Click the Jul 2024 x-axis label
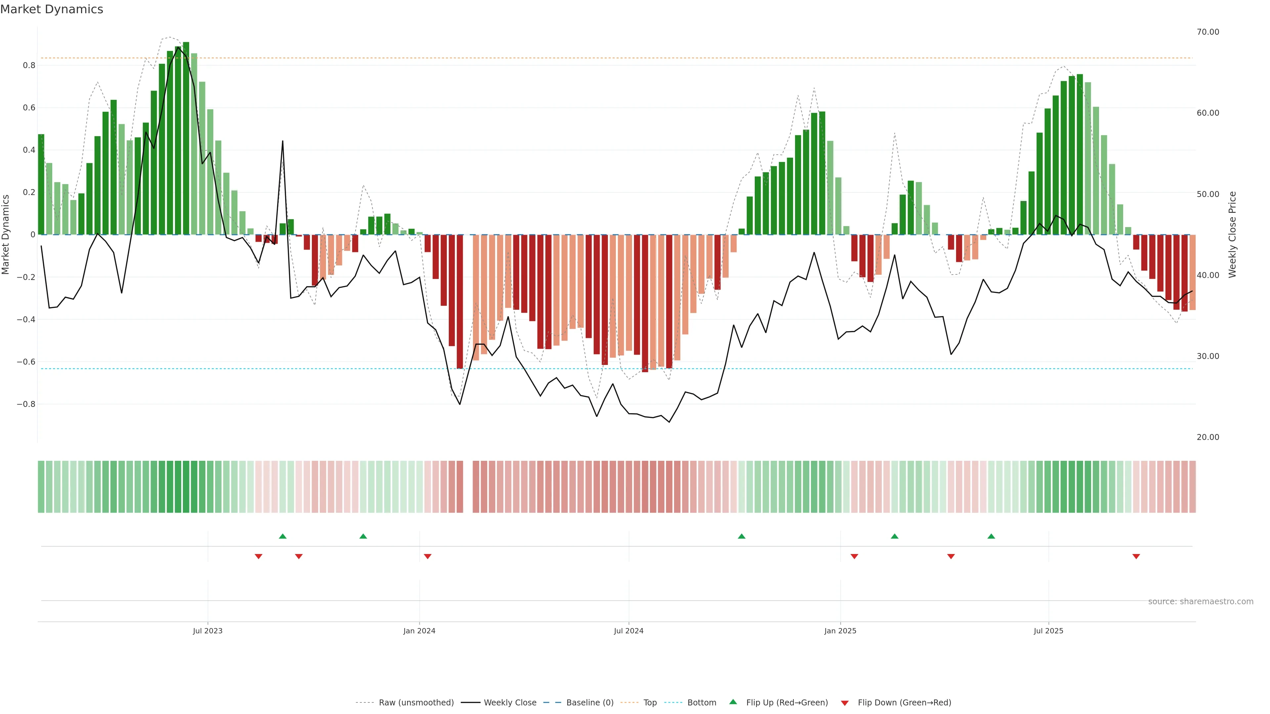 (629, 631)
